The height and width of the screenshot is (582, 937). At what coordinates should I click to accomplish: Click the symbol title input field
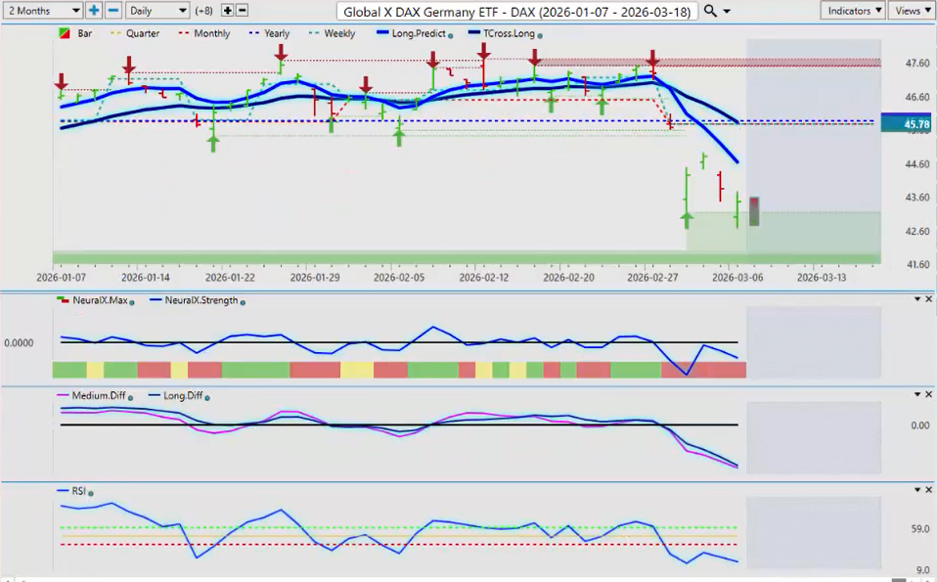tap(516, 12)
